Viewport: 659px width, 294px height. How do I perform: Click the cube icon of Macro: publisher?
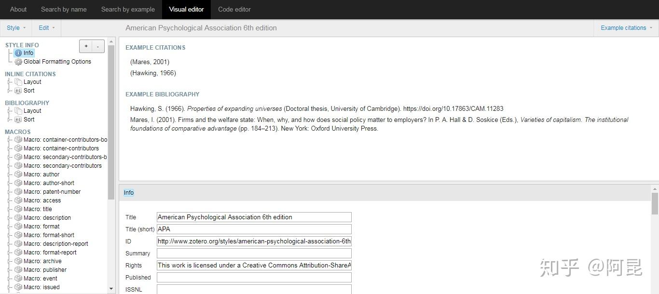pyautogui.click(x=18, y=270)
